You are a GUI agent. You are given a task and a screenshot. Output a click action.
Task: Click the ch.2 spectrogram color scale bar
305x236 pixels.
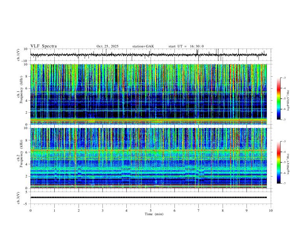(279, 162)
